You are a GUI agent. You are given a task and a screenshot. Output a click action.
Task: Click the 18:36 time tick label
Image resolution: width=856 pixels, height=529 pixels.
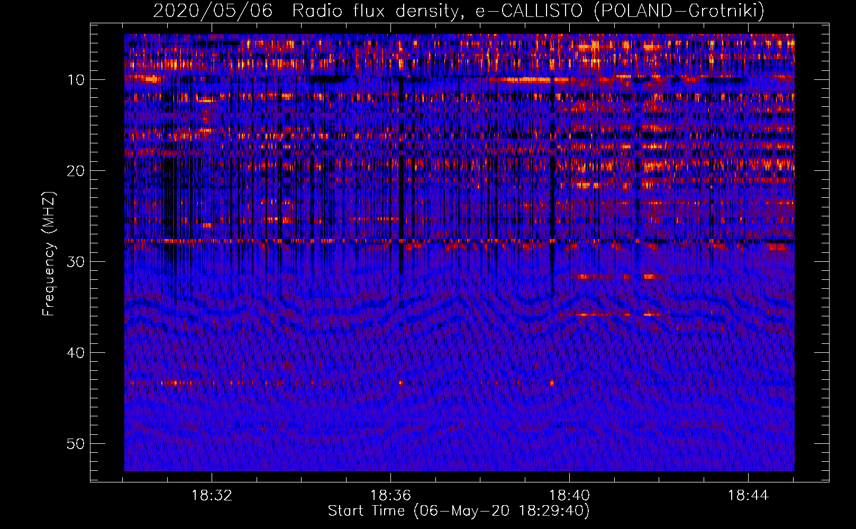pyautogui.click(x=390, y=496)
